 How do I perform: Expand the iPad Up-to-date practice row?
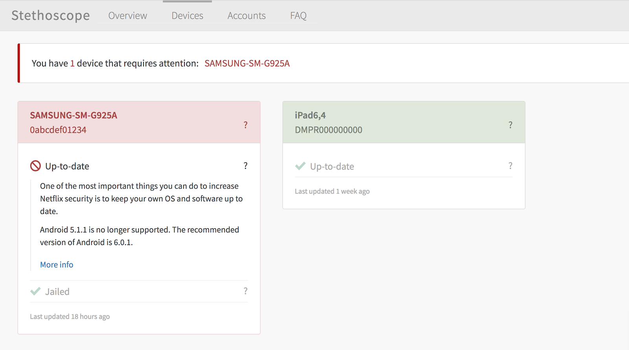(x=332, y=167)
